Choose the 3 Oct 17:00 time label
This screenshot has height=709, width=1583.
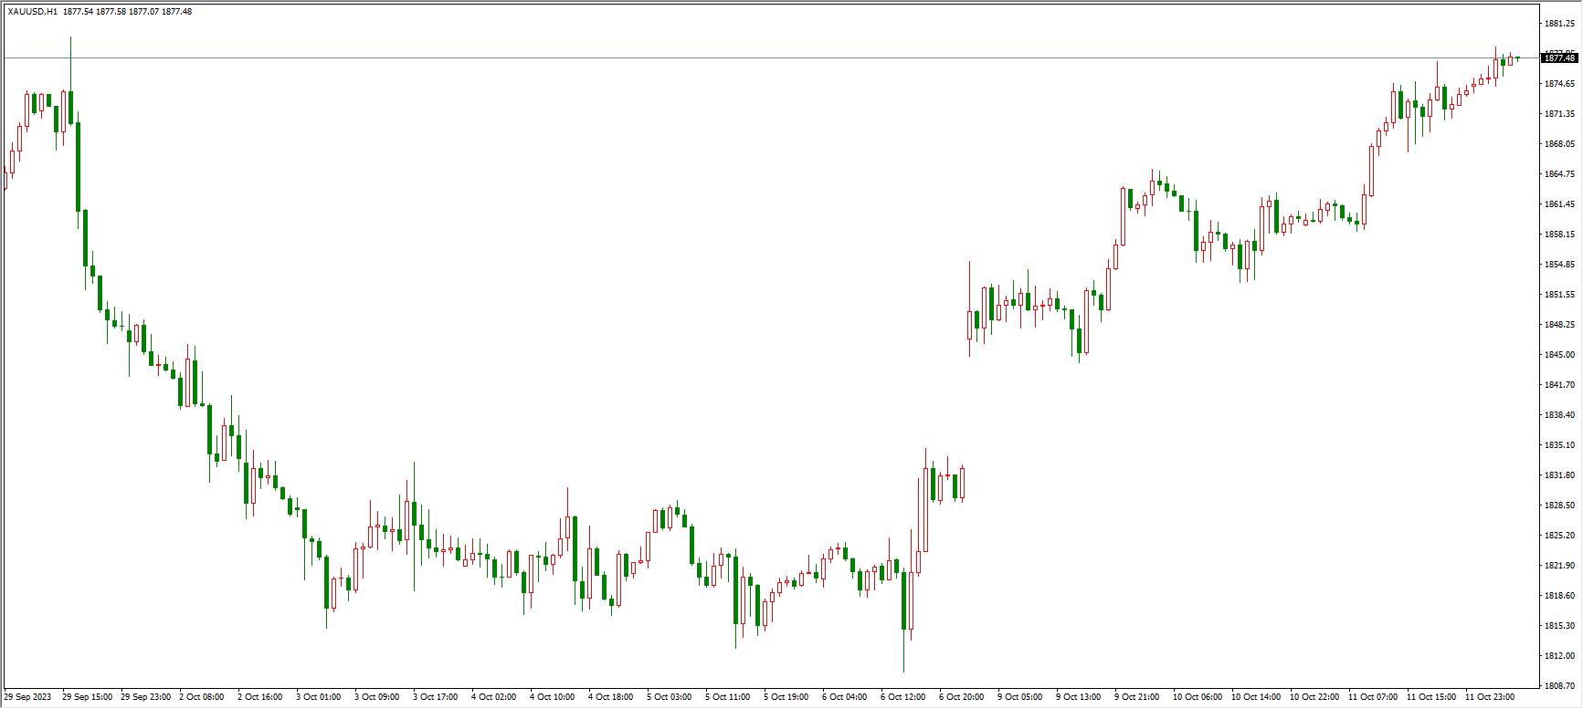436,698
